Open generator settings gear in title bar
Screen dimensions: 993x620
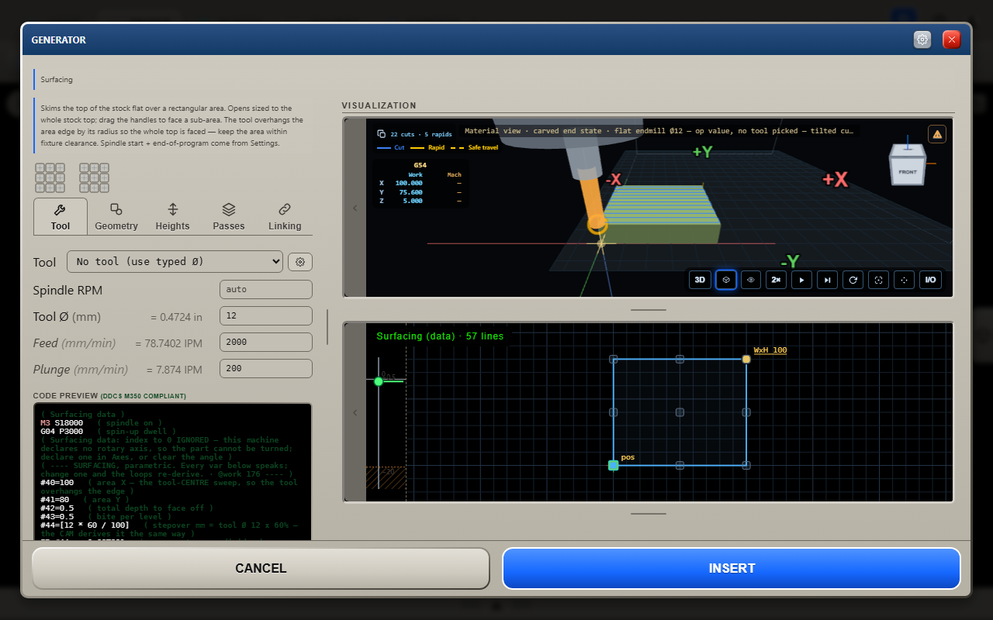pos(922,40)
